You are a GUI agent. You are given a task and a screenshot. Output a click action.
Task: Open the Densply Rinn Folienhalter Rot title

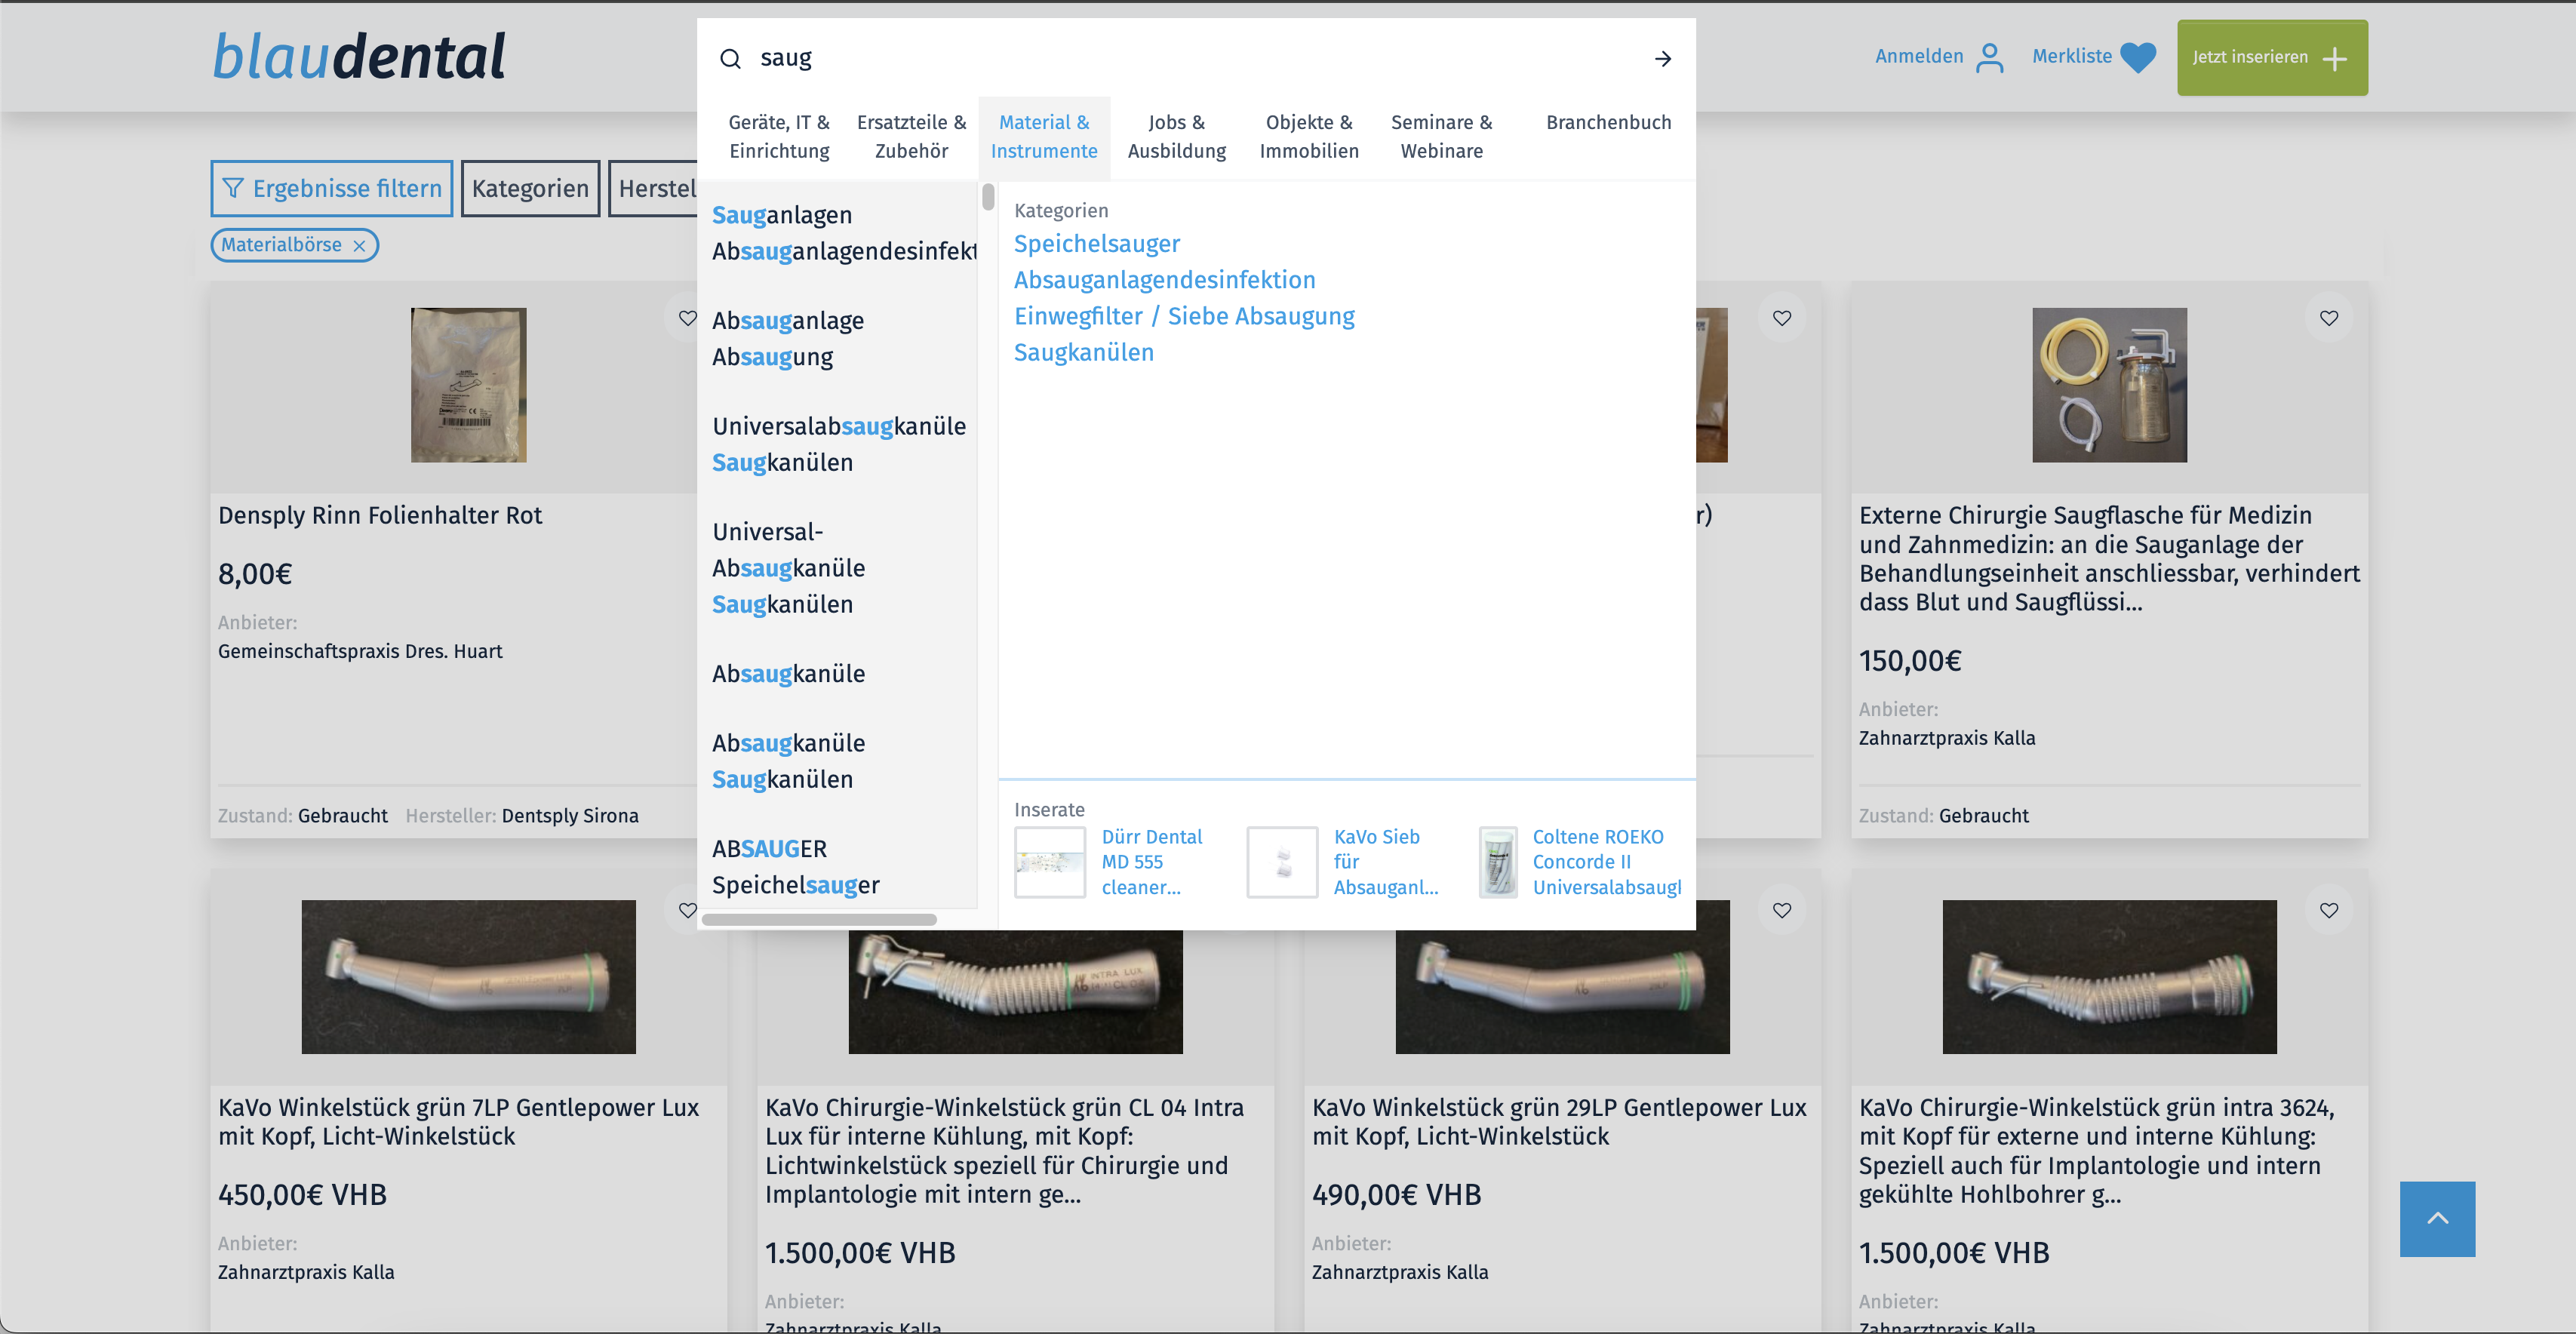[380, 516]
